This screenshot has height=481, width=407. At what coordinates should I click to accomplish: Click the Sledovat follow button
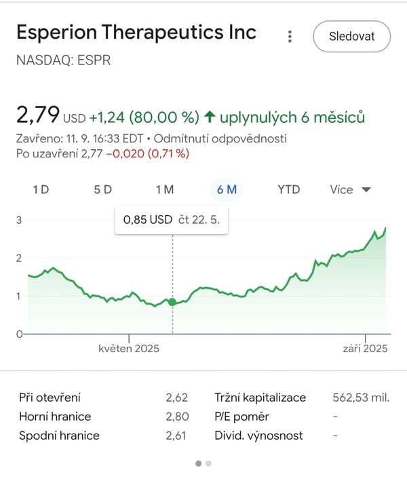[351, 37]
